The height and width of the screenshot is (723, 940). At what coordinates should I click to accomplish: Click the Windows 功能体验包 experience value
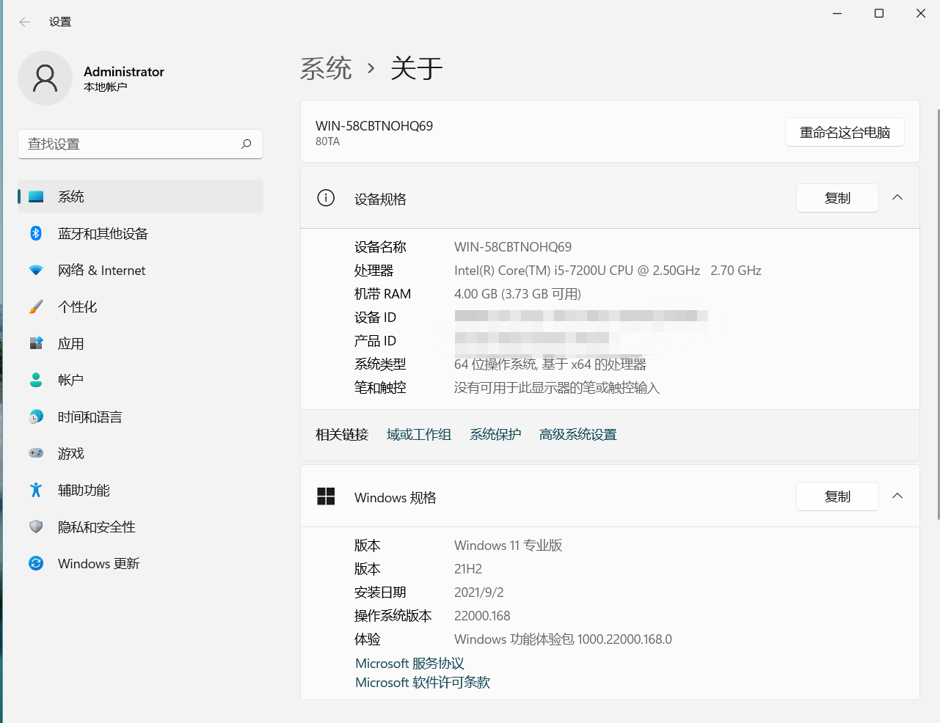(x=563, y=639)
